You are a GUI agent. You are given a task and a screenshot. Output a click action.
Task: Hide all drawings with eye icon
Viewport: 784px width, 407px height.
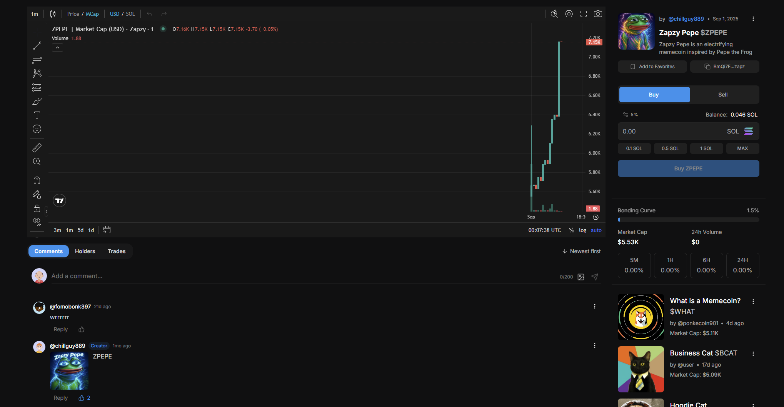(37, 221)
